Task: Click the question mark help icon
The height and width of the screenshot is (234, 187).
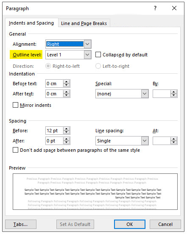Action: pos(155,8)
